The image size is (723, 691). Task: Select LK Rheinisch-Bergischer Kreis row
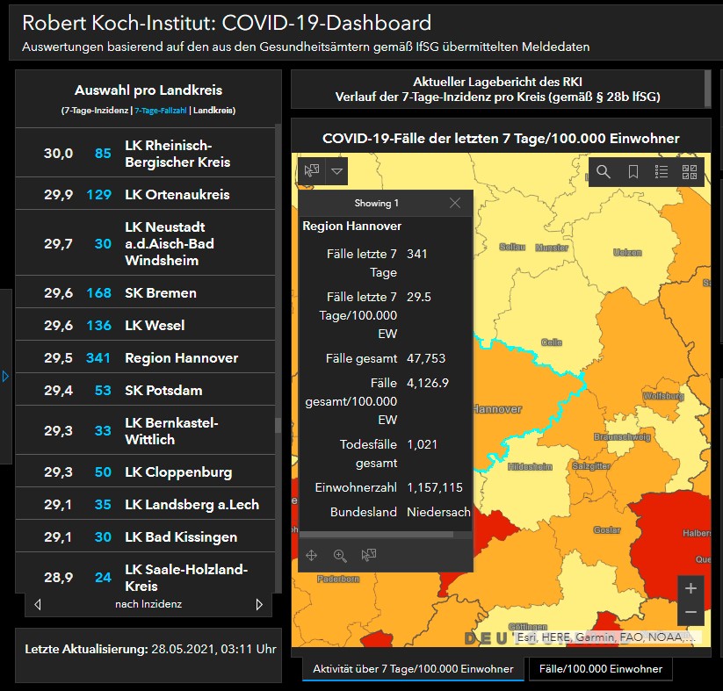145,153
